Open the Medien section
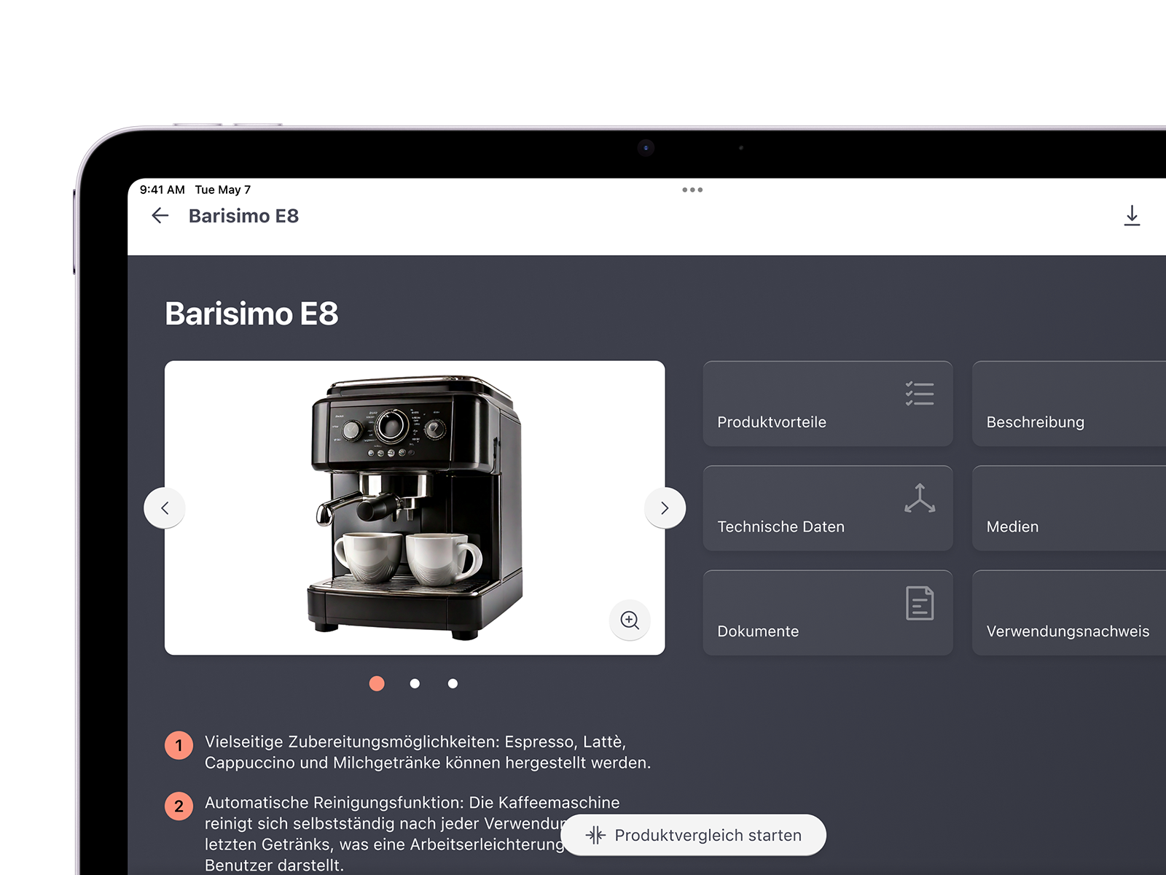 [x=1068, y=508]
